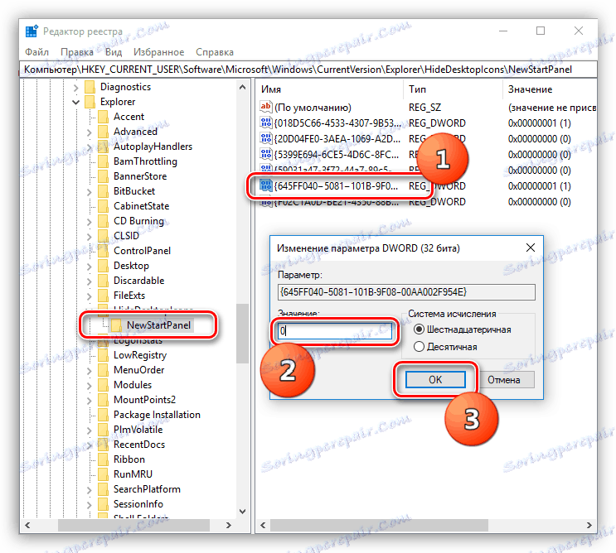This screenshot has height=553, width=616.
Task: Select the Ribbon tree item
Action: click(x=129, y=459)
